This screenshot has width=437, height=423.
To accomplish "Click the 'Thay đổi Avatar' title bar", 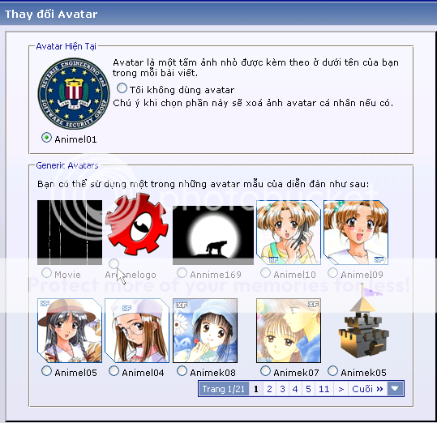I will click(x=219, y=14).
